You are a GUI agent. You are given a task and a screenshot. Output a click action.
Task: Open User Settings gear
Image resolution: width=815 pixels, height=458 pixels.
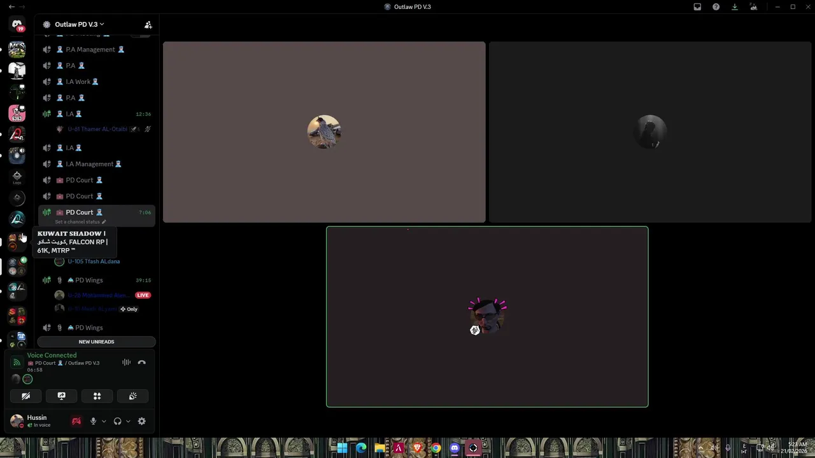coord(141,421)
